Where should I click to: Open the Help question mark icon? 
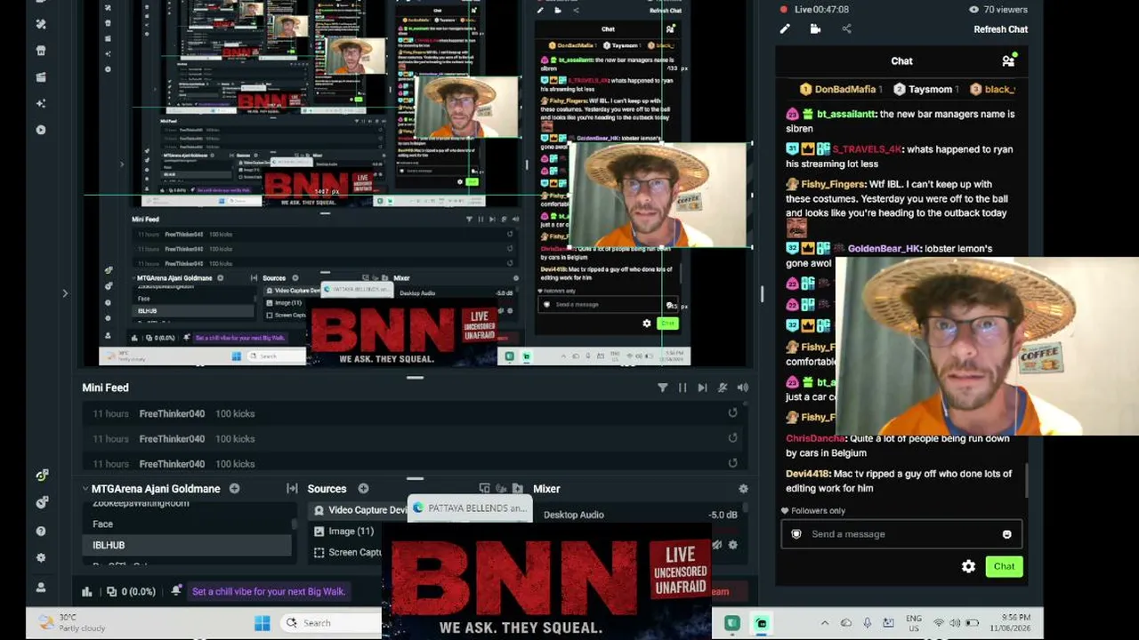point(41,531)
